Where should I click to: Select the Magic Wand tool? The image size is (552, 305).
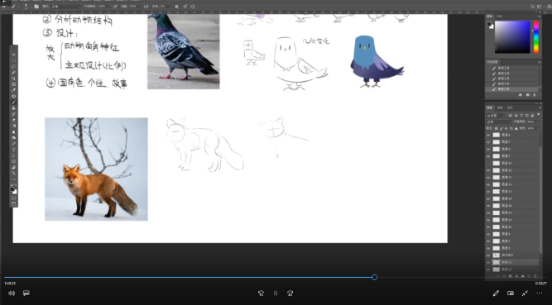14,73
